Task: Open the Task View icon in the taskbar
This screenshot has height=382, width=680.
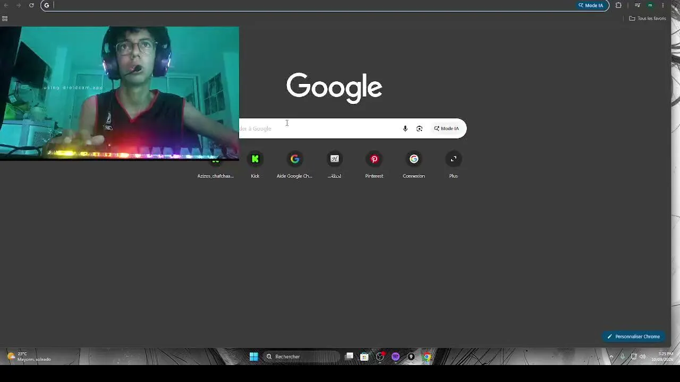Action: click(349, 357)
